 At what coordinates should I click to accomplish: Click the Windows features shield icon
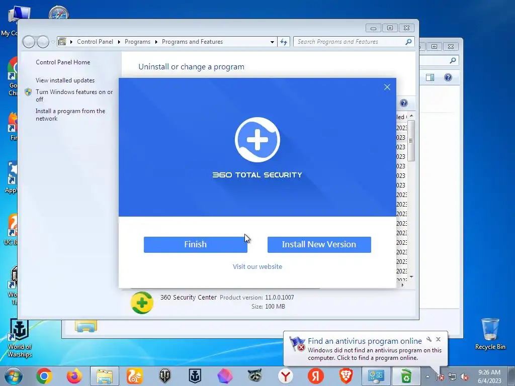coord(28,92)
